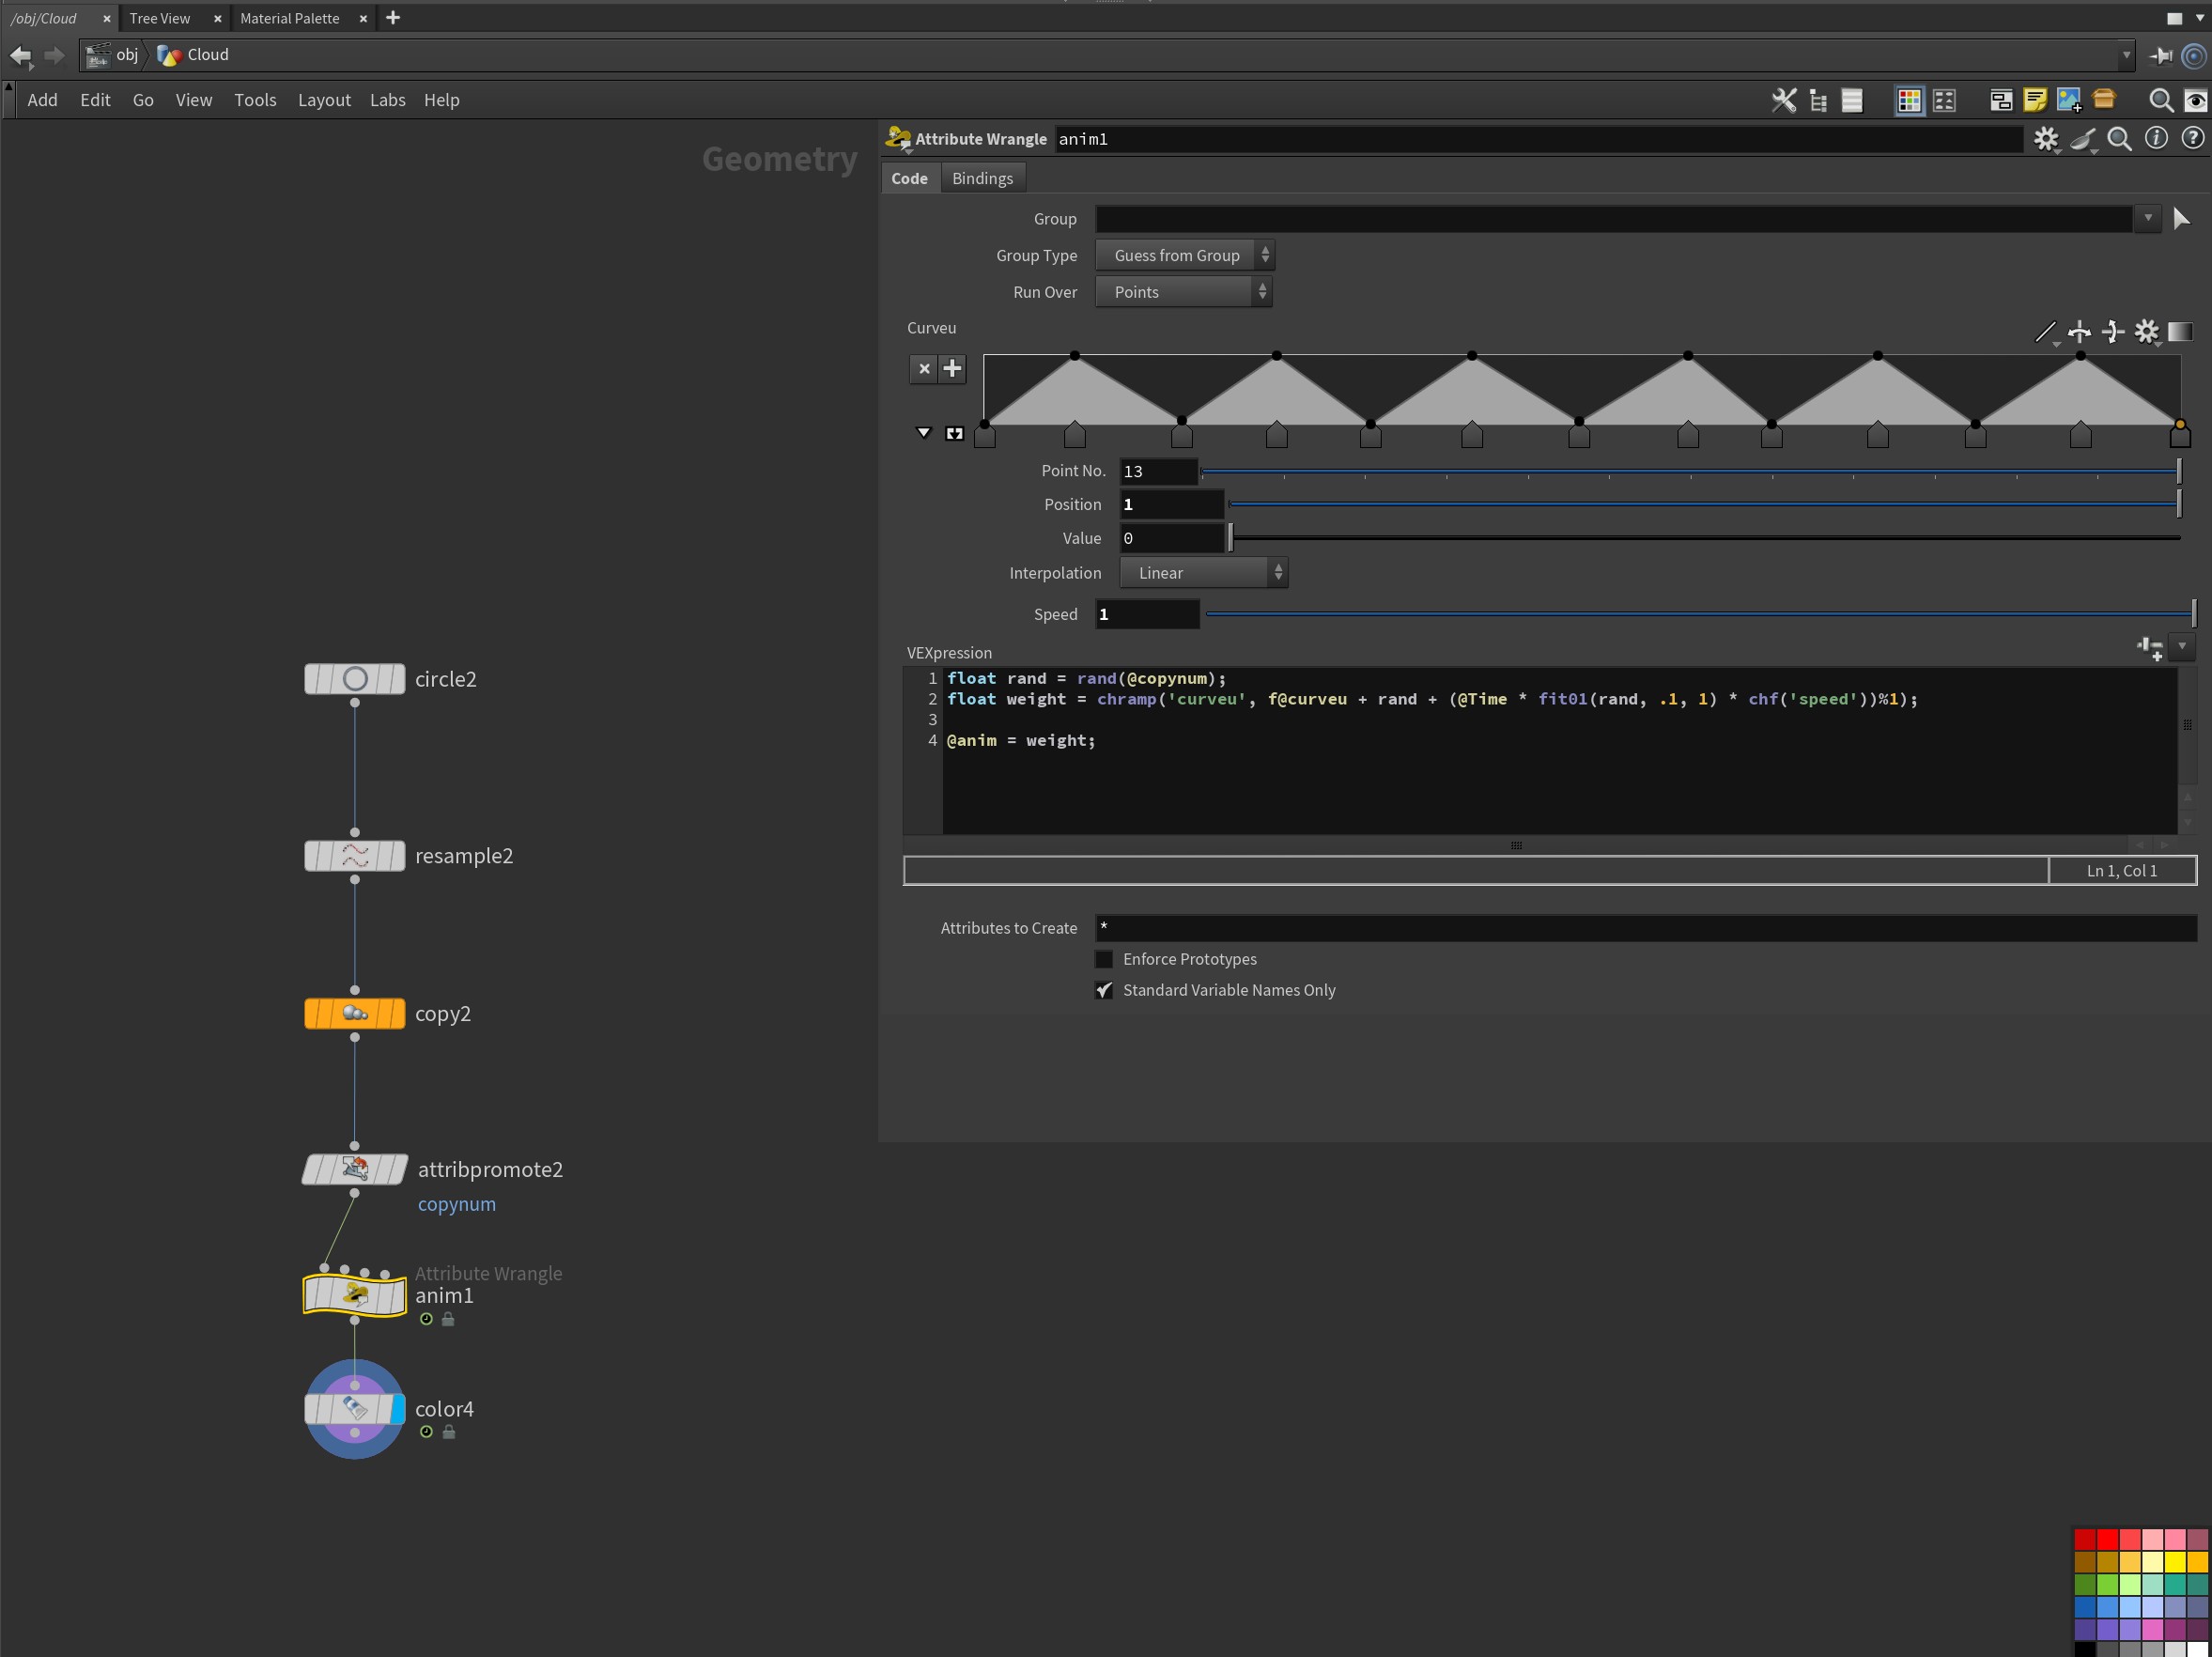Image resolution: width=2212 pixels, height=1657 pixels.
Task: Click the obj path segment
Action: click(x=114, y=55)
